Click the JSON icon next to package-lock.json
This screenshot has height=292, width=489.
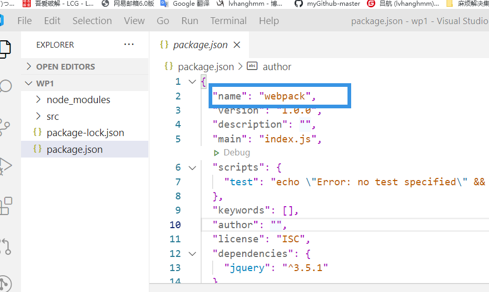pyautogui.click(x=37, y=132)
